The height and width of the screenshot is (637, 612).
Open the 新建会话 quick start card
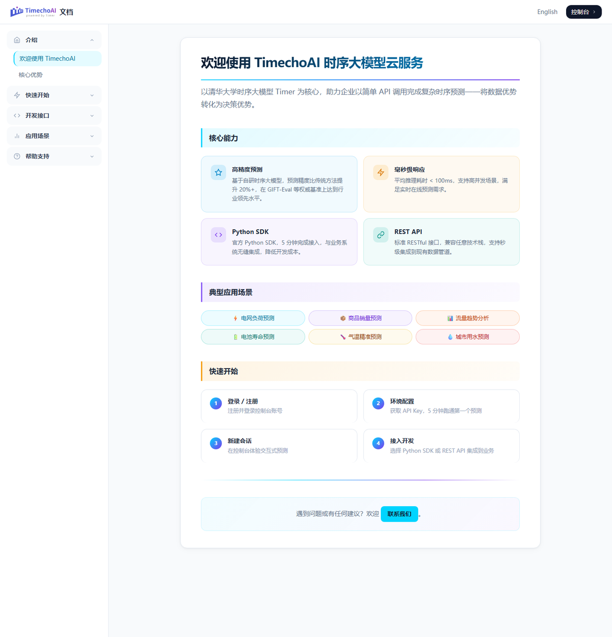[x=279, y=445]
